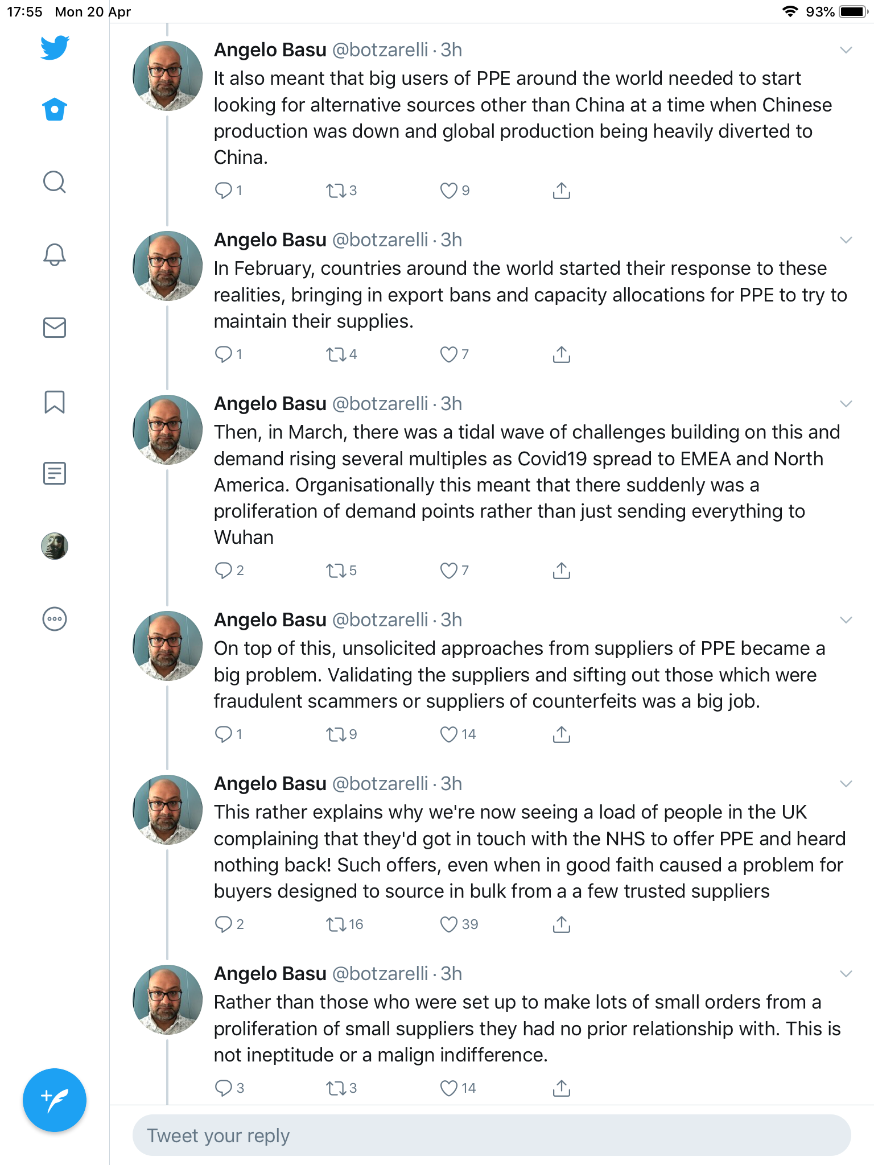874x1165 pixels.
Task: Tap the Twitter bird logo
Action: tap(55, 47)
